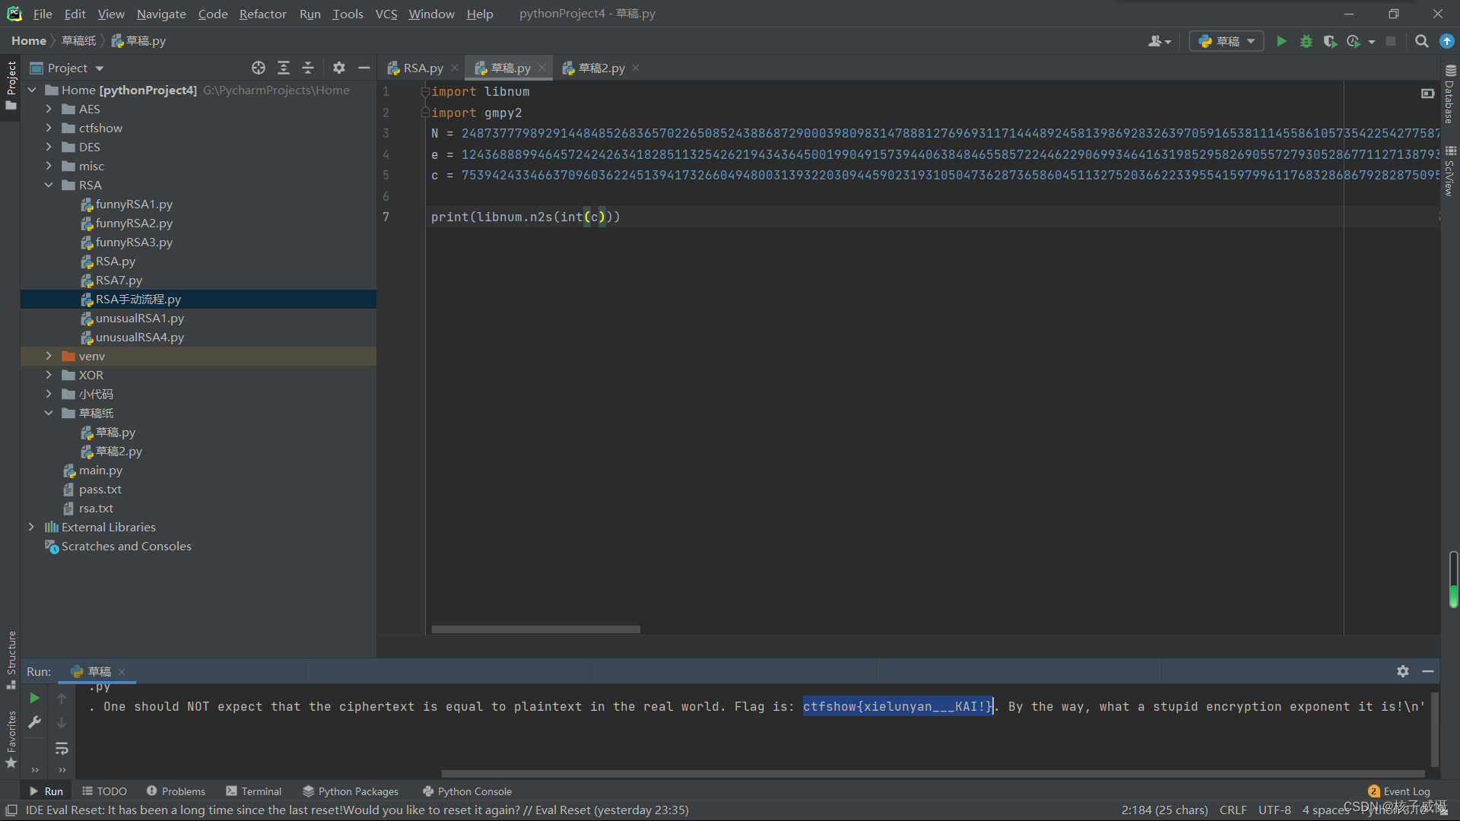Switch to the RSA.py editor tab
The image size is (1460, 821).
pos(423,68)
